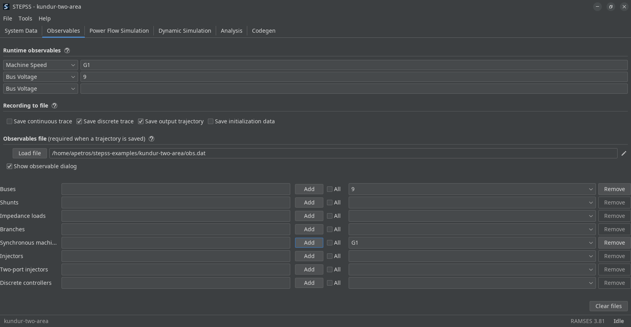Switch to the System Data tab
This screenshot has width=631, height=327.
tap(21, 31)
